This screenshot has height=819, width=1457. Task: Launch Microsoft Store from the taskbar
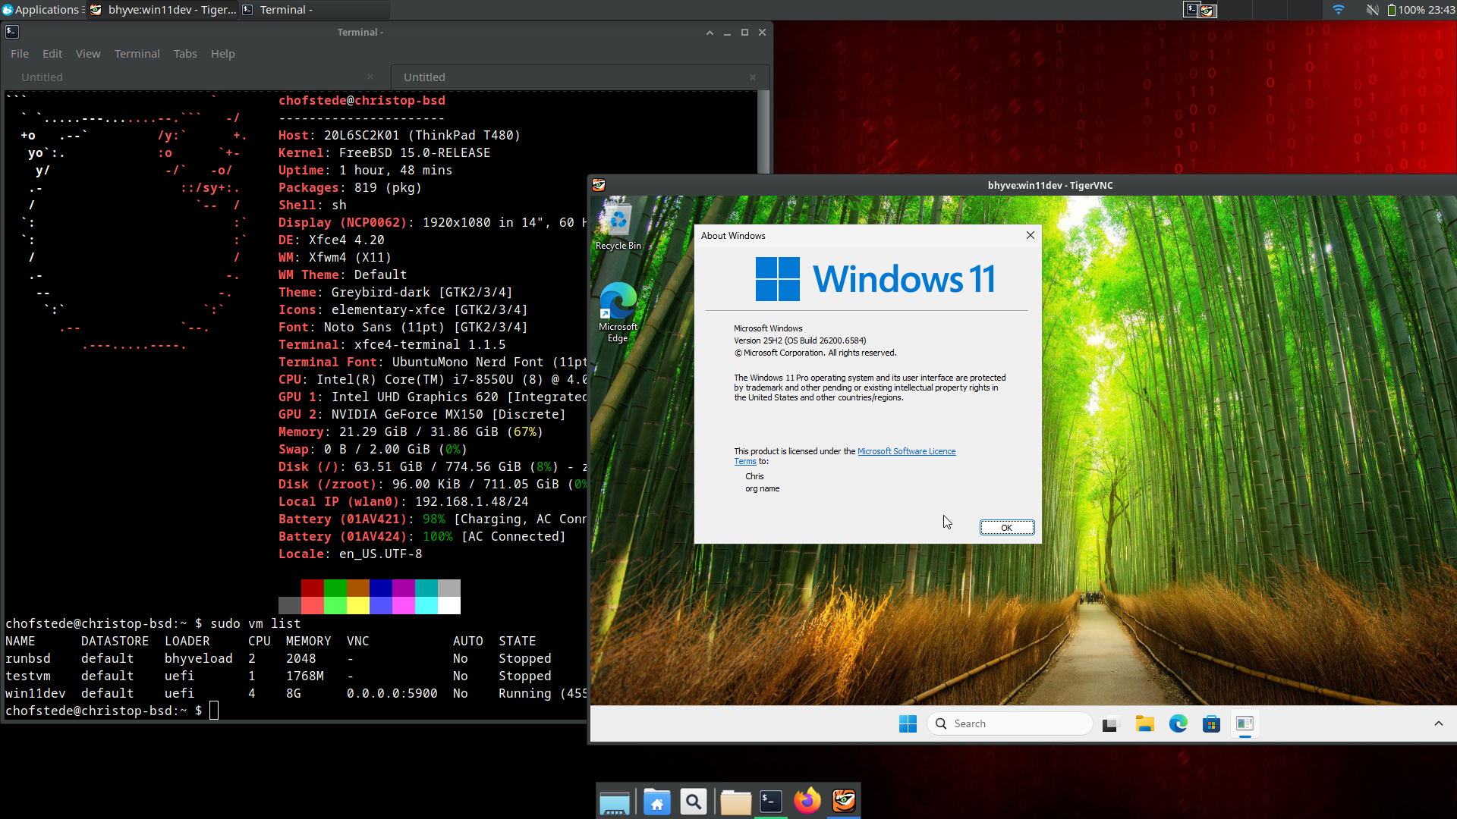click(x=1211, y=723)
